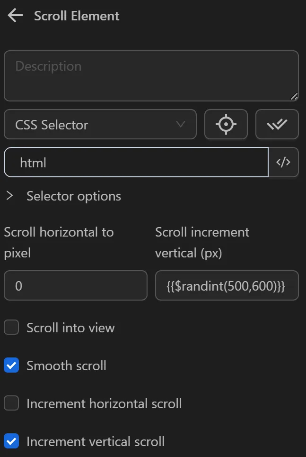Click the 'Scroll horizontal to pixel' label
This screenshot has width=306, height=457.
(x=59, y=242)
